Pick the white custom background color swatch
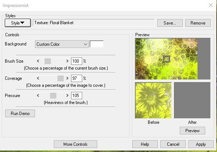The height and width of the screenshot is (152, 217). pos(97,44)
